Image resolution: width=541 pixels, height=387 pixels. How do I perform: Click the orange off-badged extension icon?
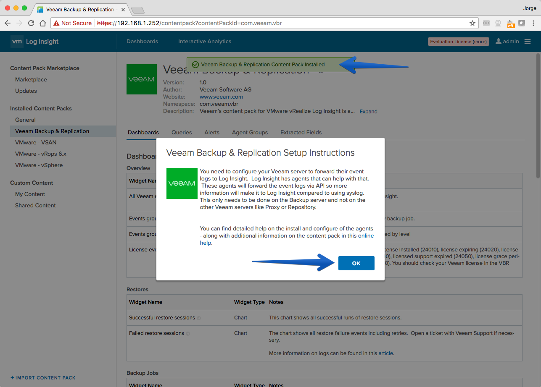[x=510, y=24]
